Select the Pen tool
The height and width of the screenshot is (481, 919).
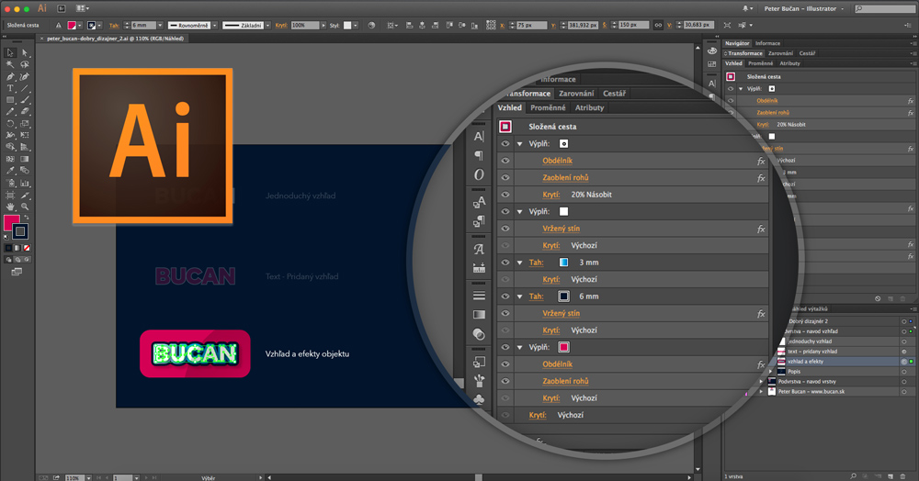point(10,77)
